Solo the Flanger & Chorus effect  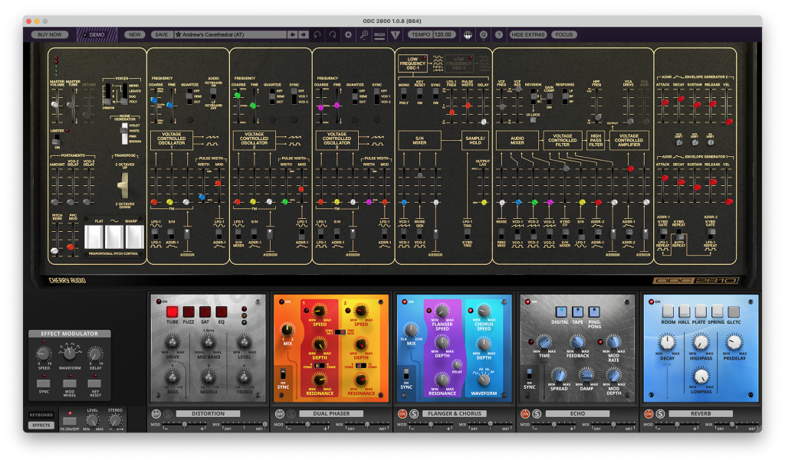pyautogui.click(x=414, y=413)
